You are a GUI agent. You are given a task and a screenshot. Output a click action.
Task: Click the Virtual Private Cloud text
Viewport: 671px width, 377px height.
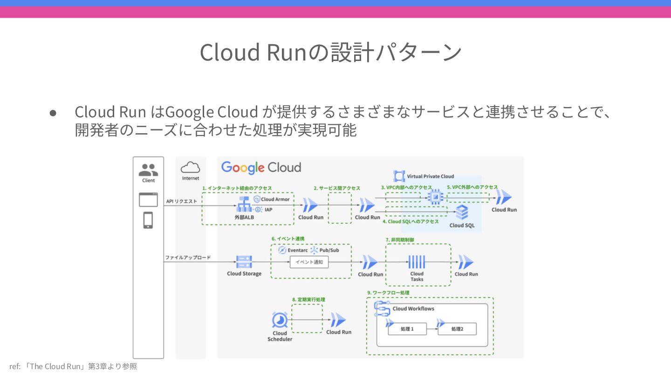point(431,176)
